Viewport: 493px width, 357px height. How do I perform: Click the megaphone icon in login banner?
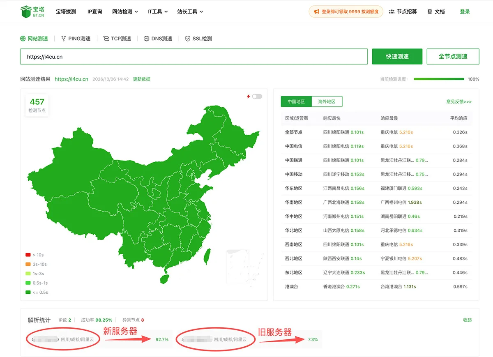[x=316, y=12]
